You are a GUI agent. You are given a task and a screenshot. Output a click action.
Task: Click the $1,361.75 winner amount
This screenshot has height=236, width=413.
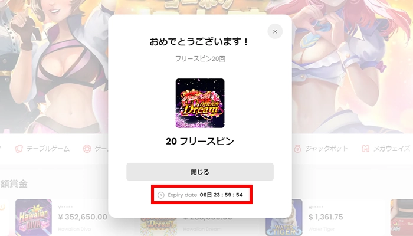coord(326,217)
